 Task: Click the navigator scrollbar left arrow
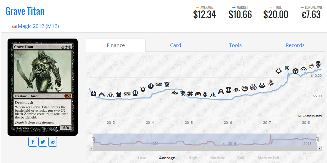91,149
